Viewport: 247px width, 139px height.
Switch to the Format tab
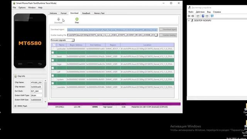coord(64,13)
